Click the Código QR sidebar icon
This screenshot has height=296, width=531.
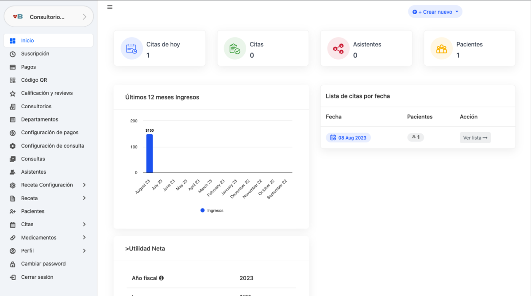(12, 80)
